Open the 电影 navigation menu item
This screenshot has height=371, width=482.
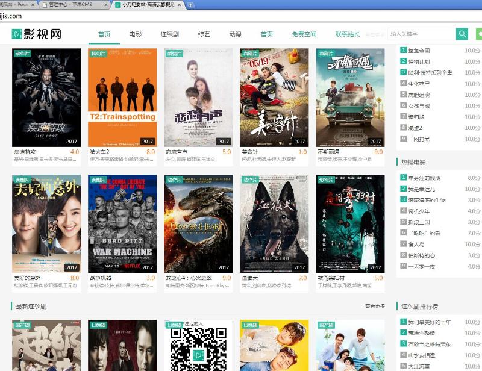(x=136, y=34)
